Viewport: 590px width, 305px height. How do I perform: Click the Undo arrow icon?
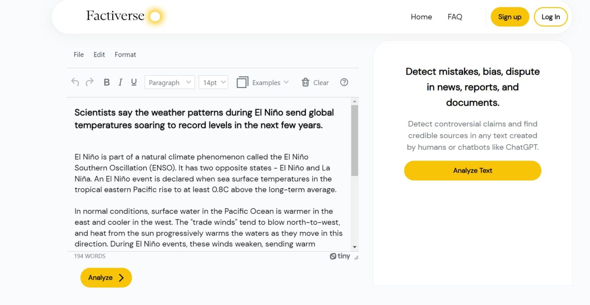75,82
